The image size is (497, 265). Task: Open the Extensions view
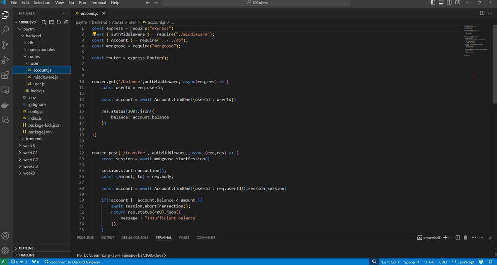5,75
